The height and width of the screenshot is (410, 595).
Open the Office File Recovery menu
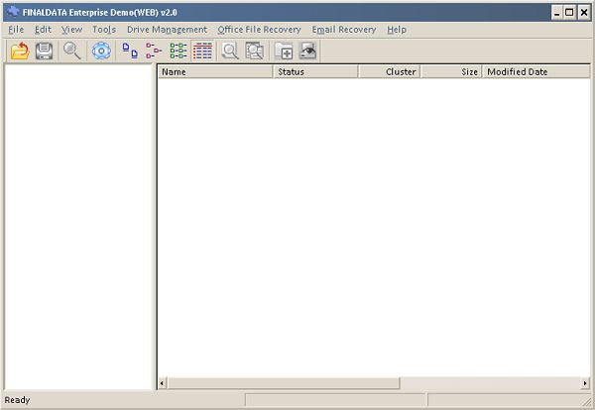click(x=259, y=30)
